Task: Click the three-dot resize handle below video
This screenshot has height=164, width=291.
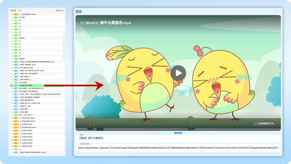Action: (178, 133)
